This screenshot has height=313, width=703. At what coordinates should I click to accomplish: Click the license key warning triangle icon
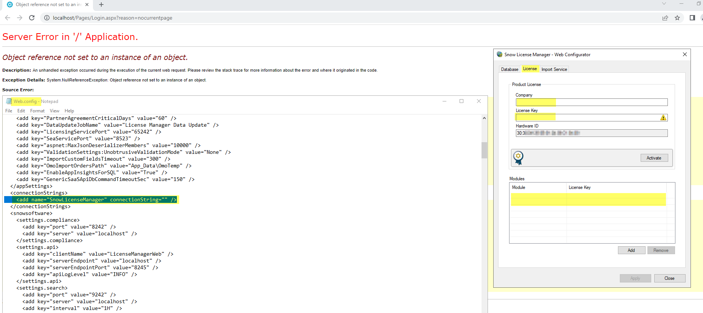(x=663, y=118)
